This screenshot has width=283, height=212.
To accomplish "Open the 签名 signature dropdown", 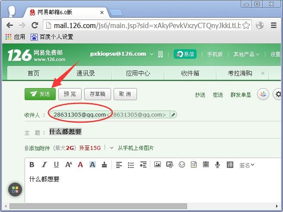I will 247,165.
